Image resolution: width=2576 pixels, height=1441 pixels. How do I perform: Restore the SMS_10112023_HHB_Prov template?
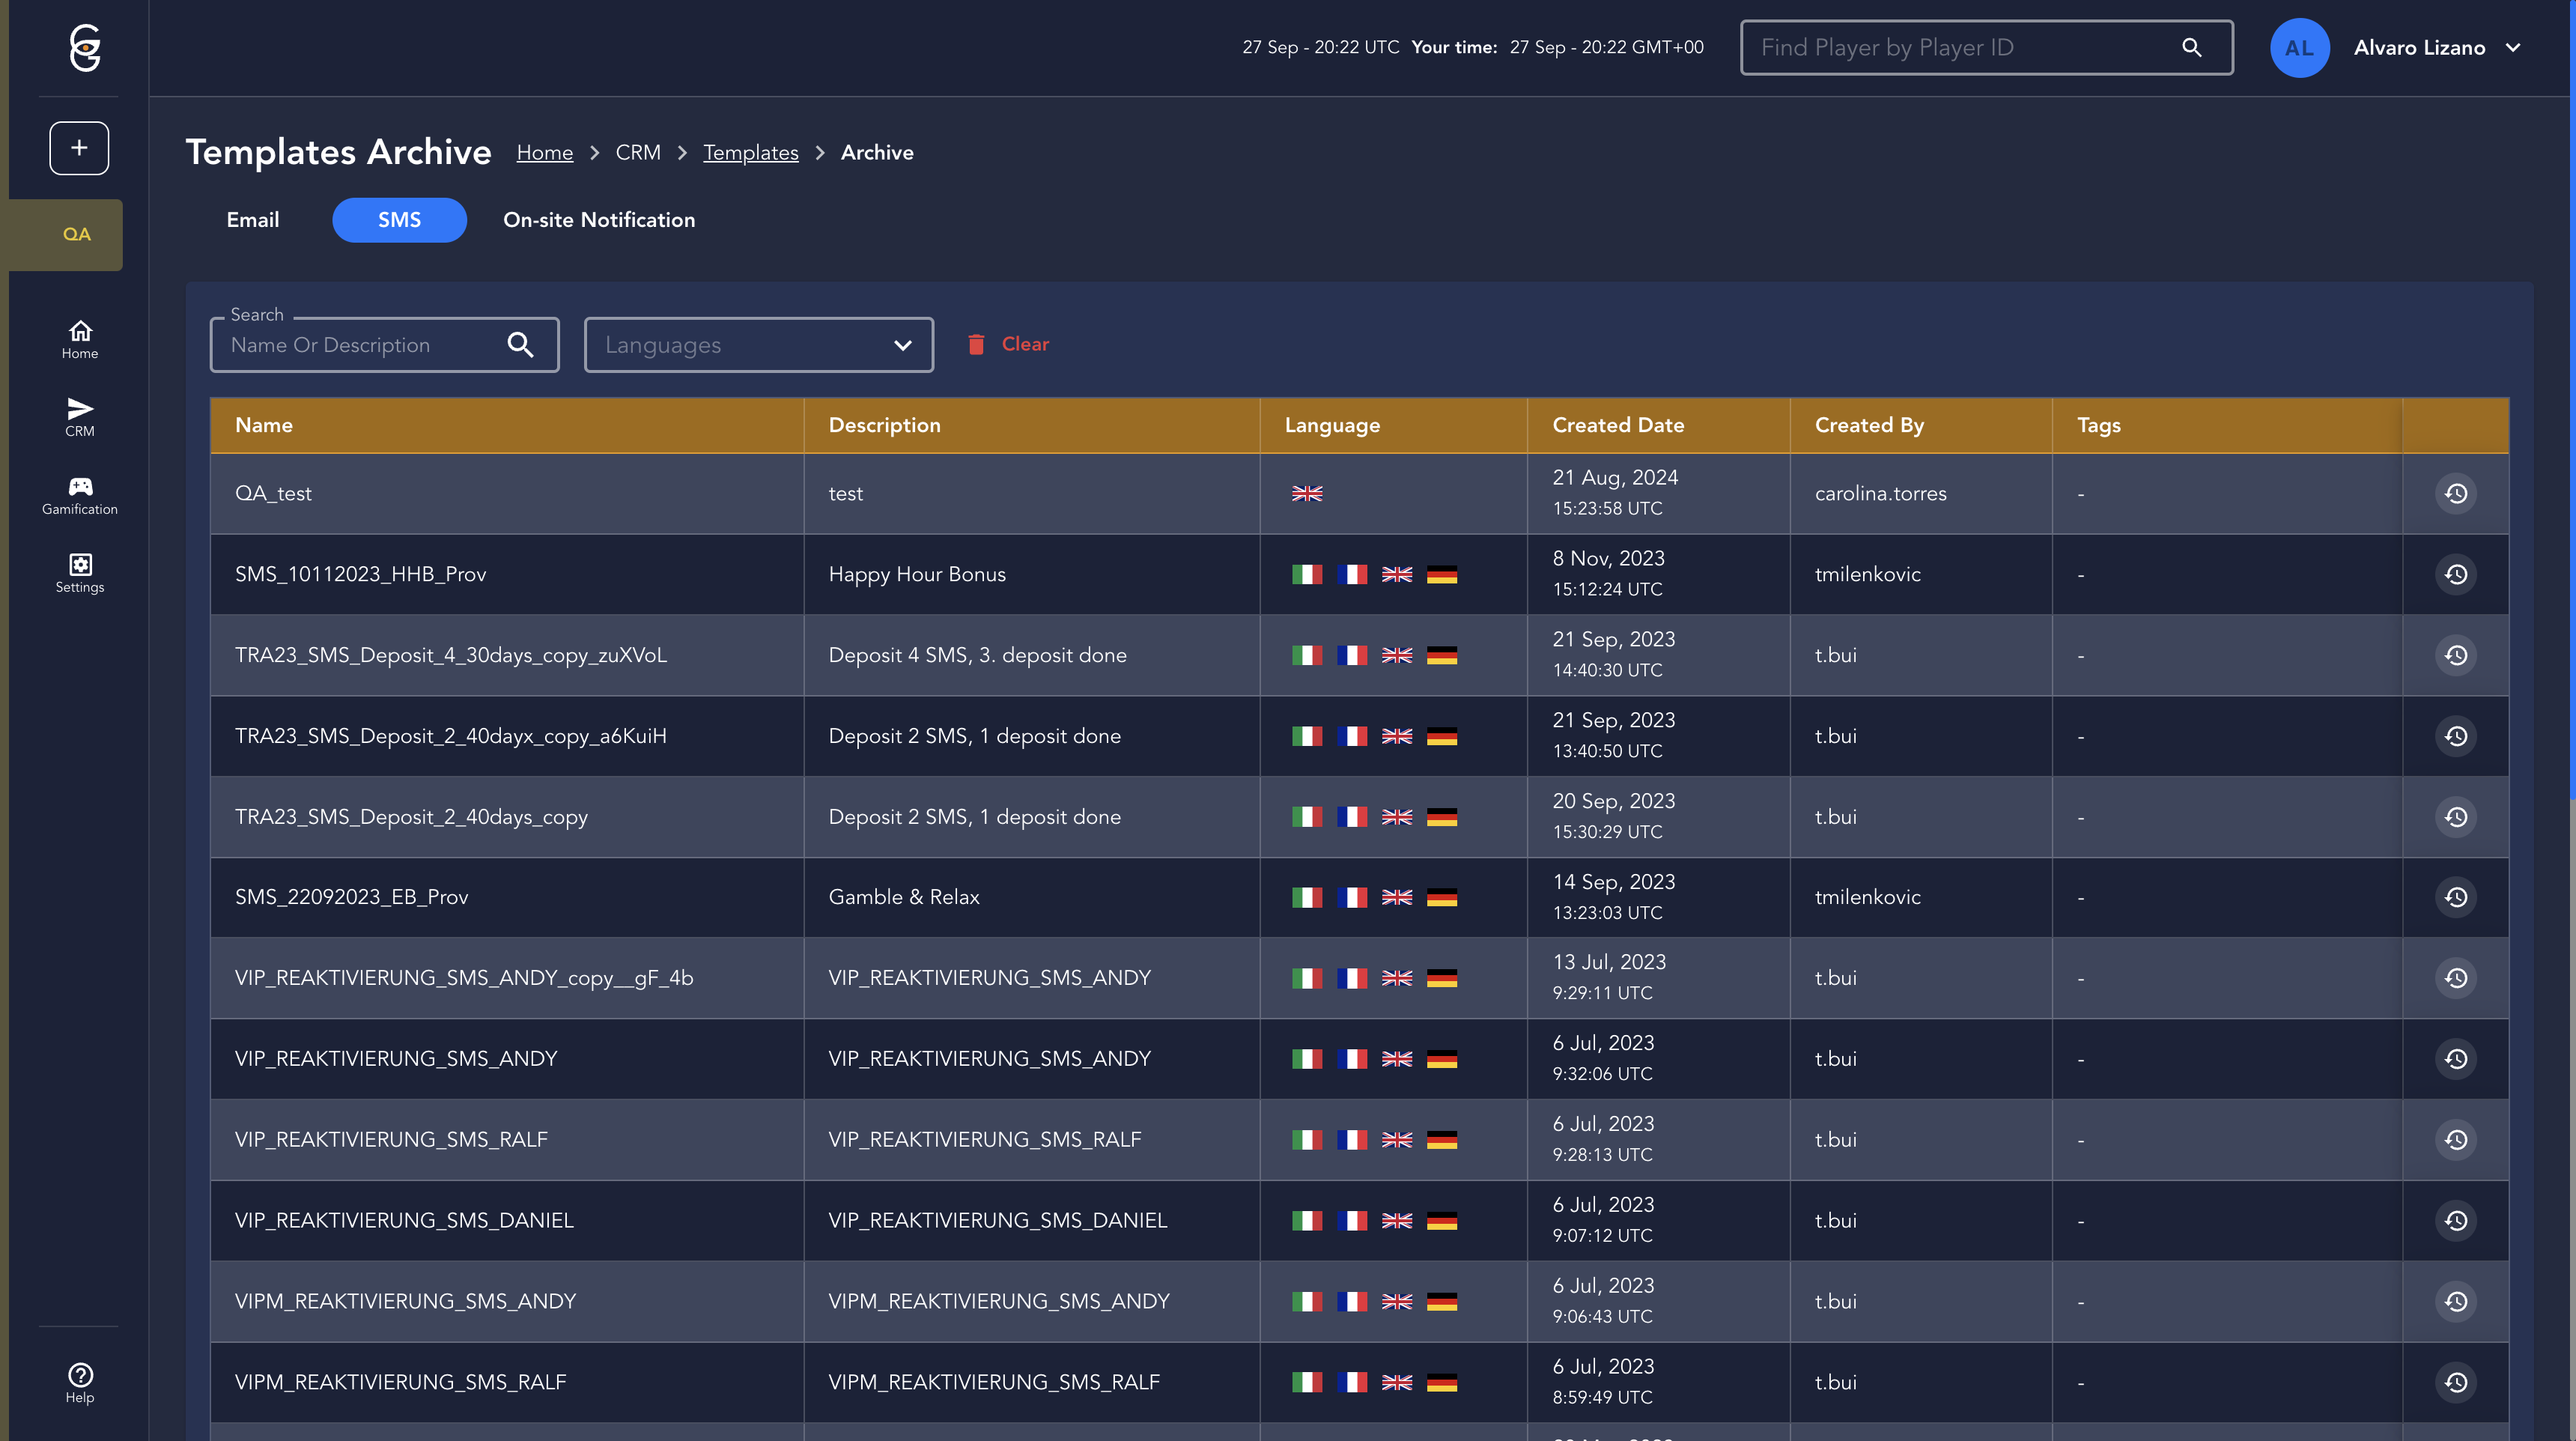pos(2455,574)
